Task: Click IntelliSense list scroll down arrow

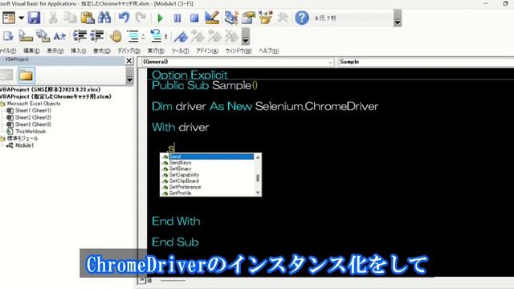Action: [x=258, y=193]
